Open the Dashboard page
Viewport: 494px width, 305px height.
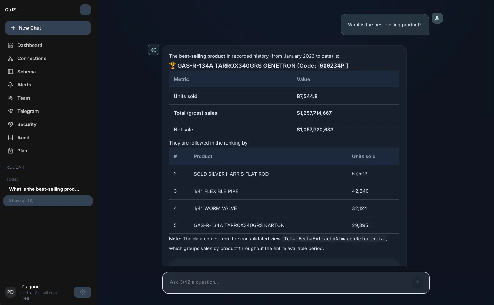tap(48, 45)
